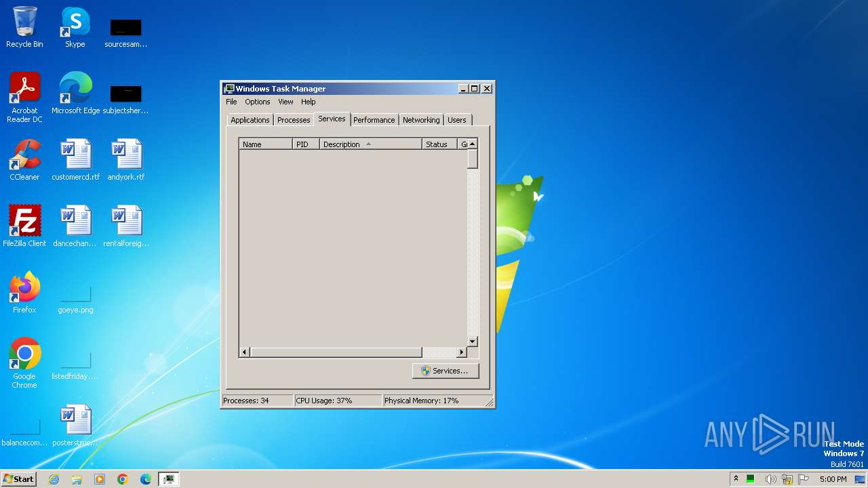The height and width of the screenshot is (488, 868).
Task: Sort services by Name column
Action: coord(266,144)
